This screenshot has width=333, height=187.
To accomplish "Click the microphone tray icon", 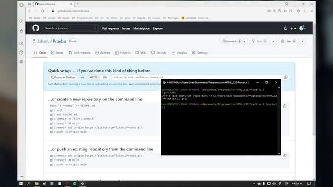I will click(264, 184).
